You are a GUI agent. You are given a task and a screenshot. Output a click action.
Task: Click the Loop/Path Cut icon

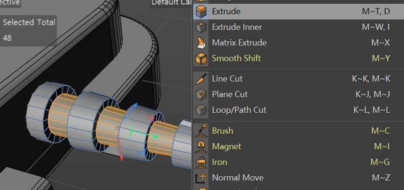(x=201, y=110)
